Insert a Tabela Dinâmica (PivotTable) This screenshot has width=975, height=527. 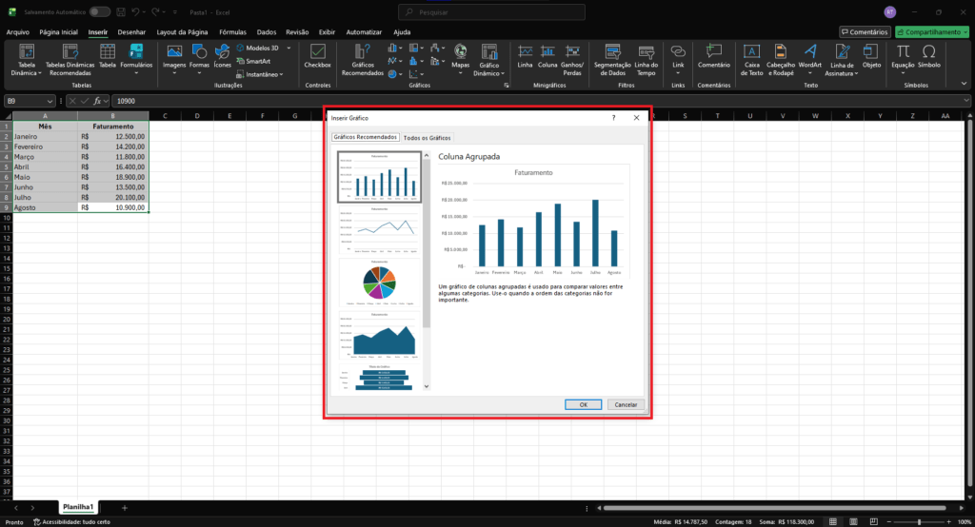click(26, 60)
